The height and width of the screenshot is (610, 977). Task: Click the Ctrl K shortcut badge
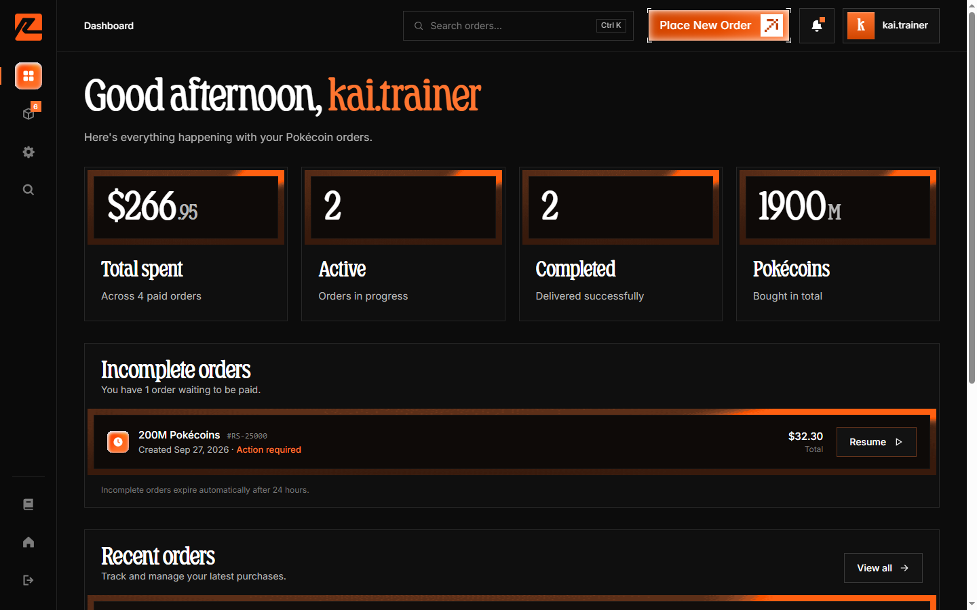pyautogui.click(x=611, y=26)
